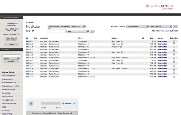The image size is (181, 115).
Task: Open the Kunde search type dropdown
Action: click(11, 58)
